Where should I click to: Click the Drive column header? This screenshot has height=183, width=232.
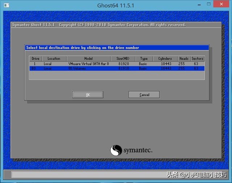[x=36, y=59]
